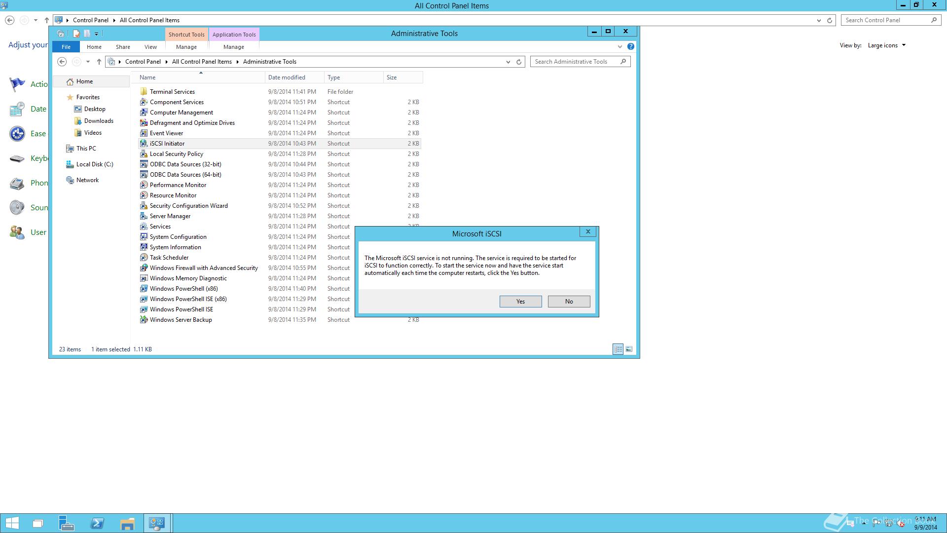This screenshot has width=947, height=533.
Task: Select the Server Manager shortcut icon
Action: (144, 216)
